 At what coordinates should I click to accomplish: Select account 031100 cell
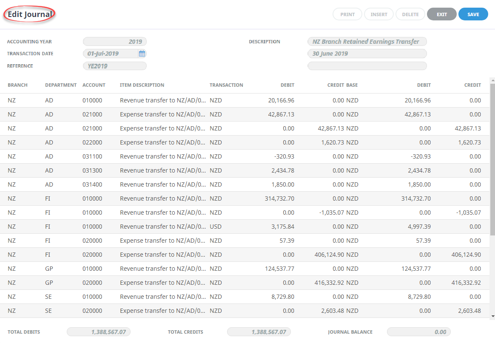pos(92,156)
